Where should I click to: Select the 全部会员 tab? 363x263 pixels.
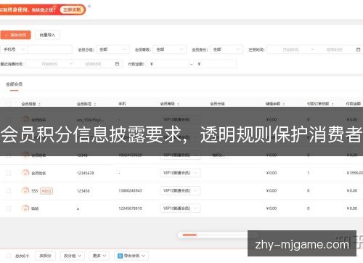point(14,84)
